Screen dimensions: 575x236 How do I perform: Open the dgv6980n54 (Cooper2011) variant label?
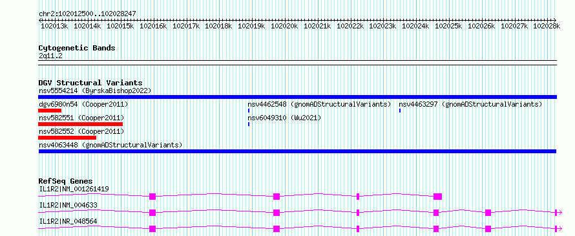(x=83, y=104)
